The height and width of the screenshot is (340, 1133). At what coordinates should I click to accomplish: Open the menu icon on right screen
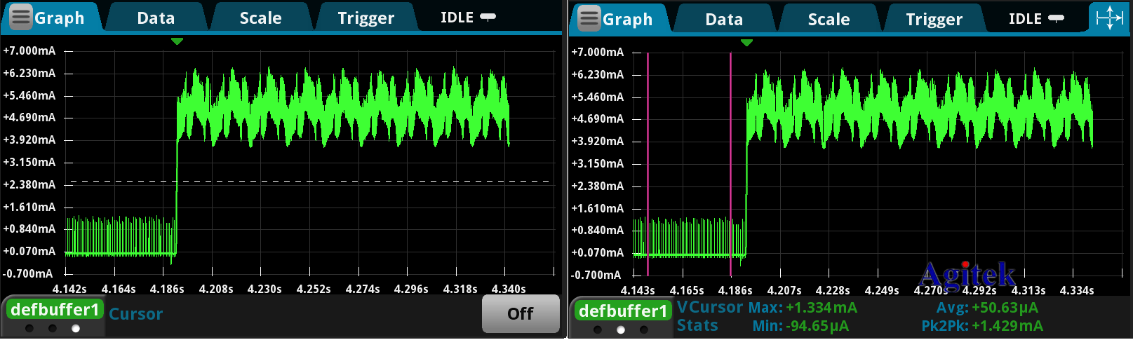click(x=589, y=19)
